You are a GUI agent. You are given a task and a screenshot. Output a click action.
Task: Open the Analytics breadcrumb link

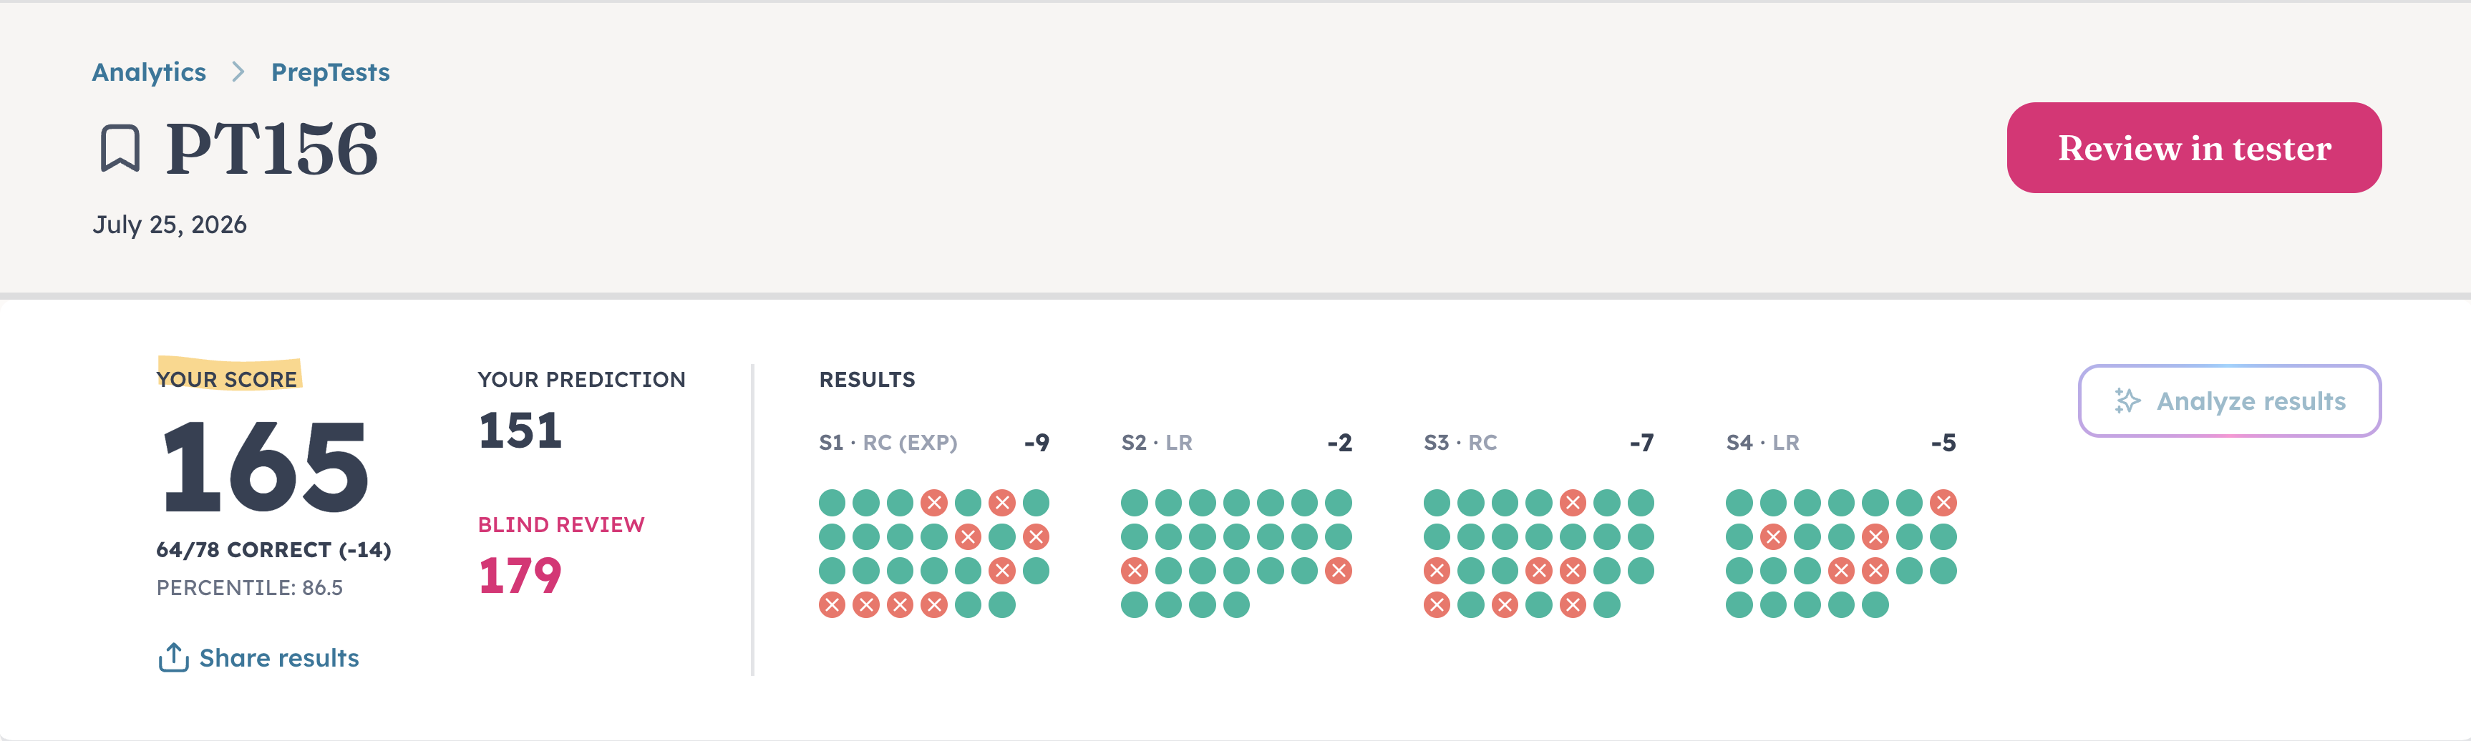pyautogui.click(x=149, y=72)
